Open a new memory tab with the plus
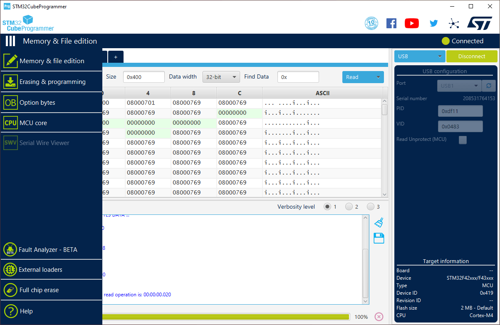This screenshot has height=325, width=500. click(x=115, y=57)
